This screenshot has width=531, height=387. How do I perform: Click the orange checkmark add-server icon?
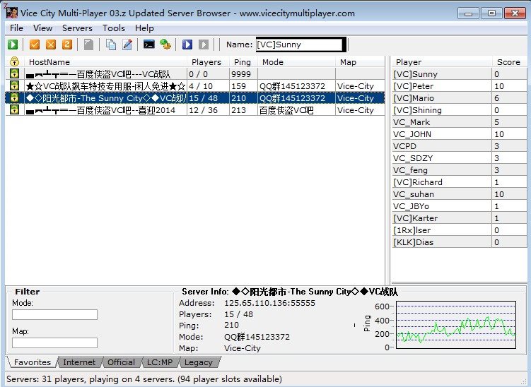tap(35, 44)
